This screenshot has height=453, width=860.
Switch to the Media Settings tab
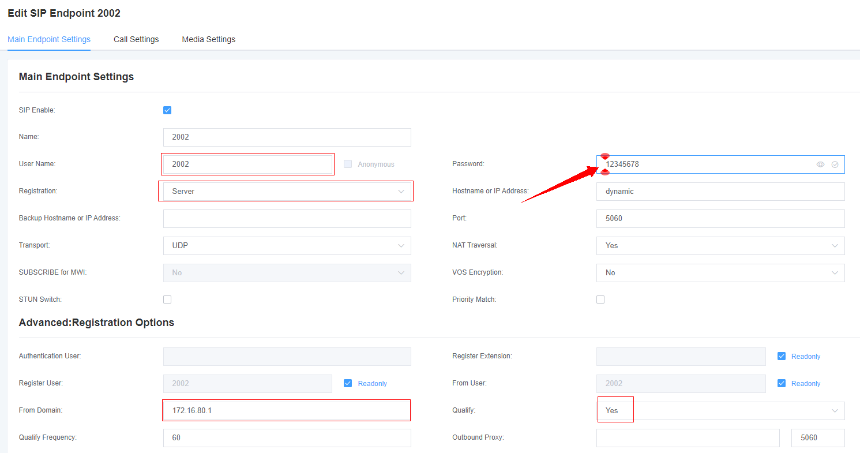click(x=209, y=39)
